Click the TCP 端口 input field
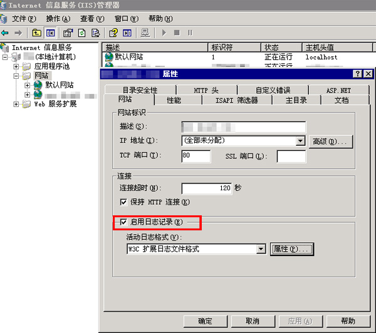The height and width of the screenshot is (333, 376). tap(196, 156)
